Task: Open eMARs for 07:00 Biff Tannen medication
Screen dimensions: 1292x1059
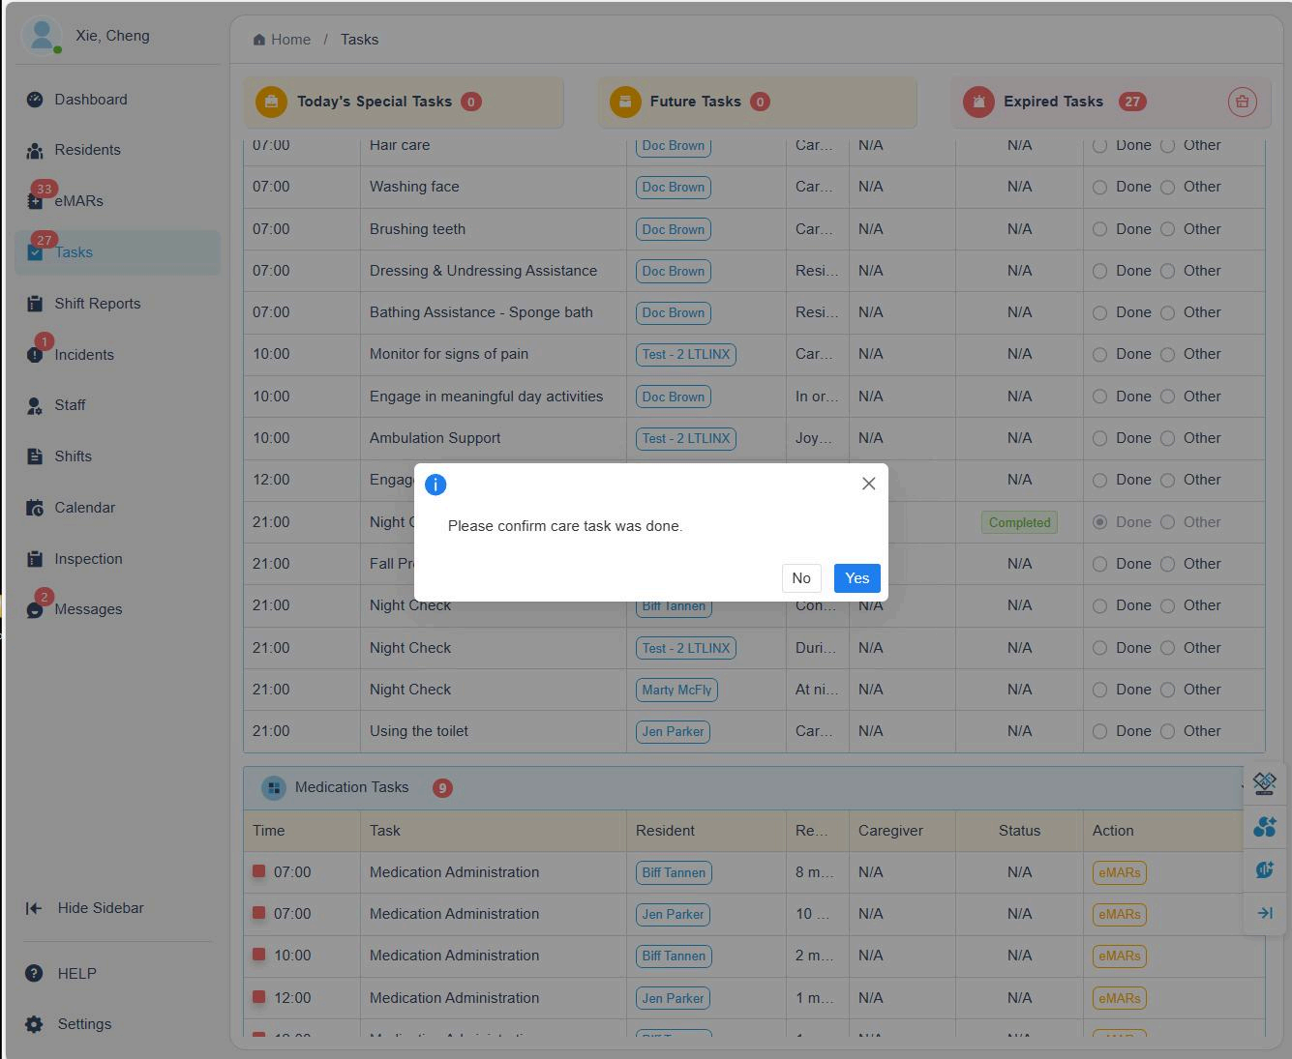Action: pyautogui.click(x=1119, y=872)
